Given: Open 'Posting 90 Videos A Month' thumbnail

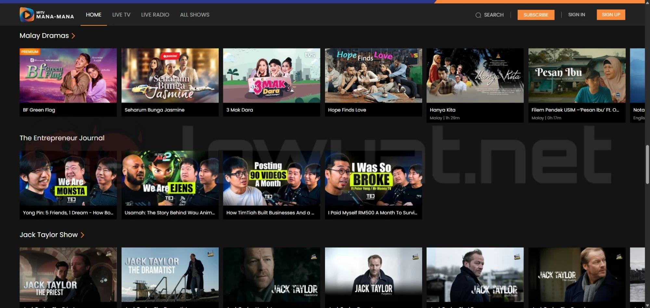Looking at the screenshot, I should (272, 178).
